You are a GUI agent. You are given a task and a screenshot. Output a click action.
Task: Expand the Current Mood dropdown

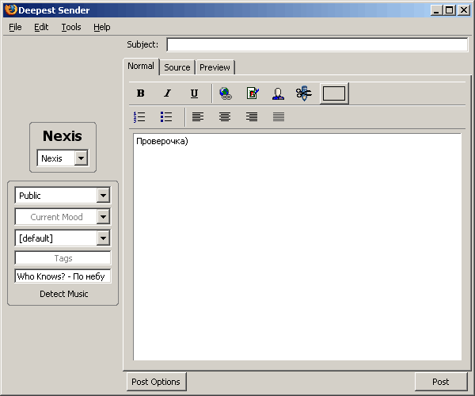(x=103, y=217)
